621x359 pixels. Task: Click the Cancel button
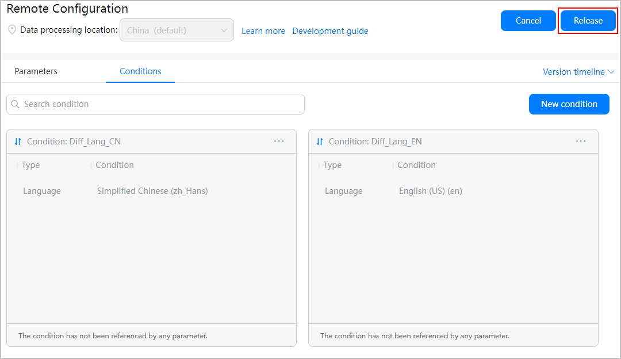click(528, 21)
